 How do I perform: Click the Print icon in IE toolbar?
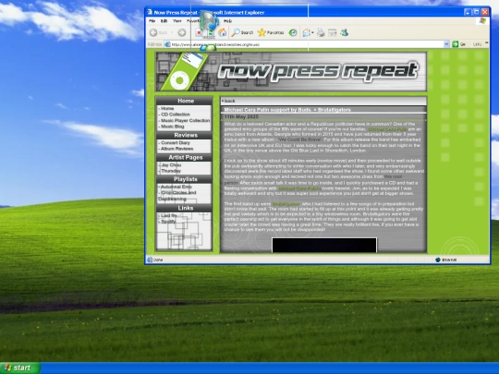click(x=321, y=32)
